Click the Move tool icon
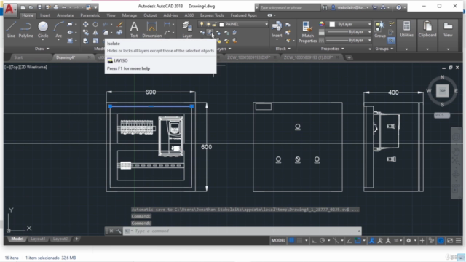466x262 pixels. pyautogui.click(x=86, y=24)
